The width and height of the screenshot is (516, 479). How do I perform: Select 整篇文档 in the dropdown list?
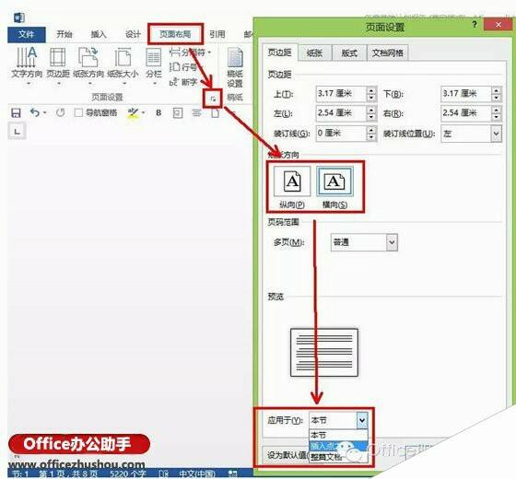(x=338, y=457)
